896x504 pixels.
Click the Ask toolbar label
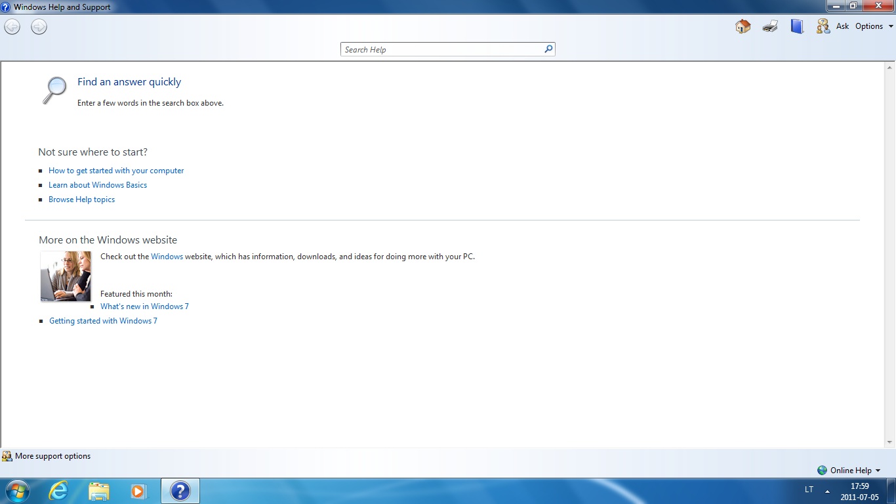point(842,26)
